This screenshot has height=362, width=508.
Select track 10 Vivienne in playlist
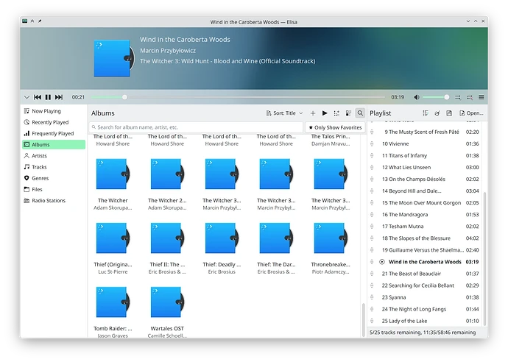[x=425, y=143]
